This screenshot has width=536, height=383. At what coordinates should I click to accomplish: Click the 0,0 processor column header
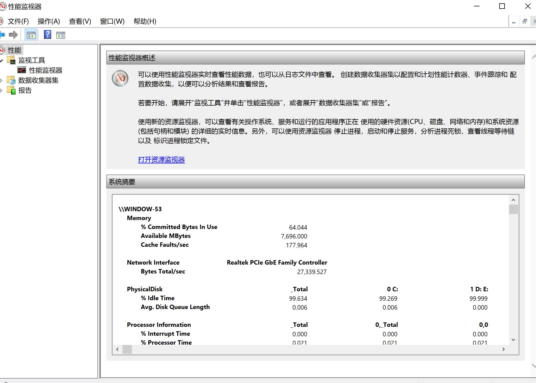(x=484, y=325)
